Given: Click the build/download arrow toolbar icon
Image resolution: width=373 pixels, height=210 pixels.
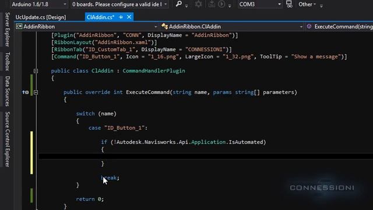Looking at the screenshot, I should (212, 4).
